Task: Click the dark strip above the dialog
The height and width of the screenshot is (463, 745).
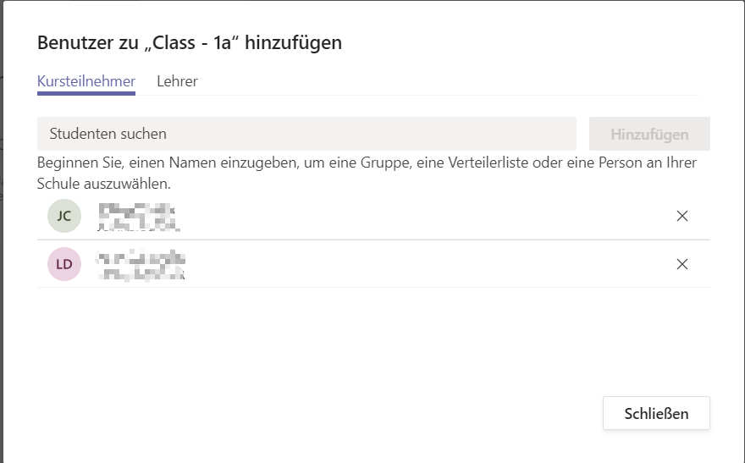Action: pyautogui.click(x=372, y=0)
